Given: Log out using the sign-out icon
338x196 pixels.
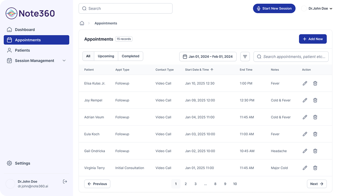Looking at the screenshot, I should coord(65,181).
